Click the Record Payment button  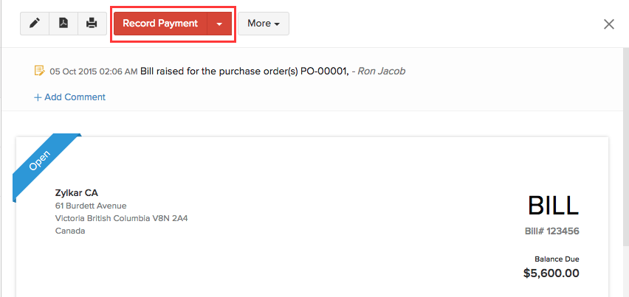point(160,24)
